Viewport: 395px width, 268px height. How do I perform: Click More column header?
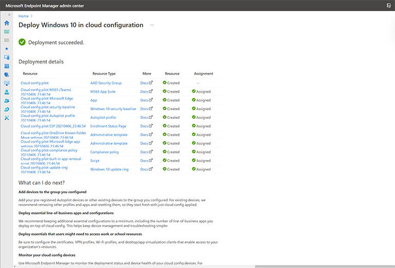147,73
